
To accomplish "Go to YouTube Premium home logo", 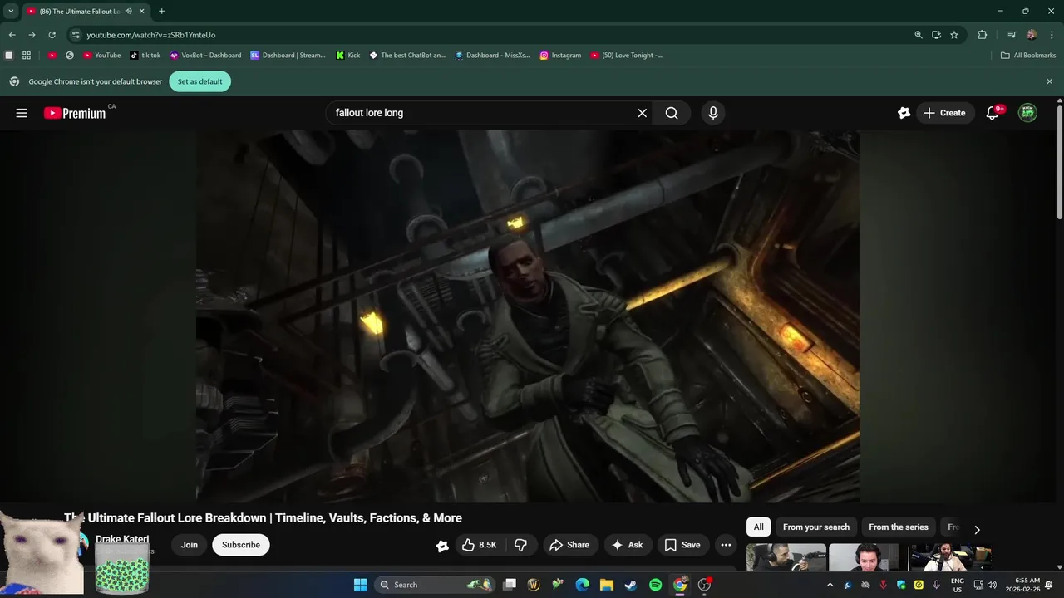I will [75, 113].
